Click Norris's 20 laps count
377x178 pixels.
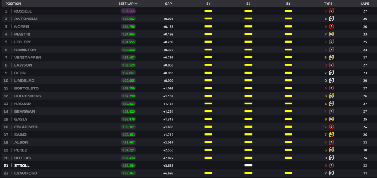point(365,26)
